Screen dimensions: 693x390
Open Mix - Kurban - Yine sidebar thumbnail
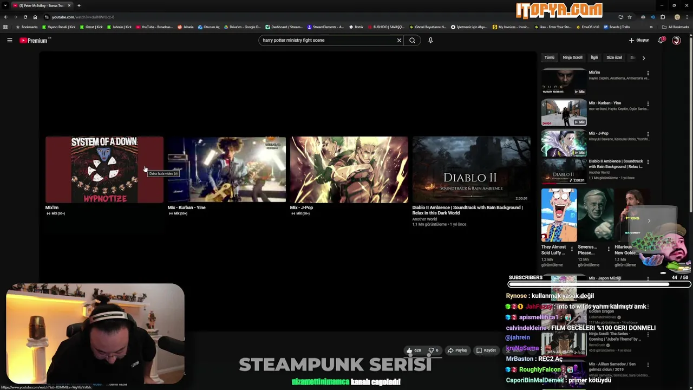(564, 112)
